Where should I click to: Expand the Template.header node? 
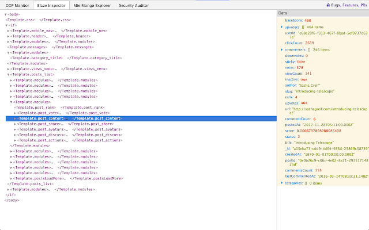[9, 36]
